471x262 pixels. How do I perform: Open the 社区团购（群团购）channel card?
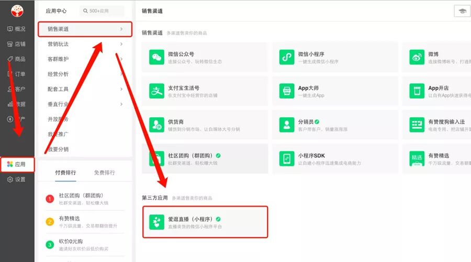point(205,159)
